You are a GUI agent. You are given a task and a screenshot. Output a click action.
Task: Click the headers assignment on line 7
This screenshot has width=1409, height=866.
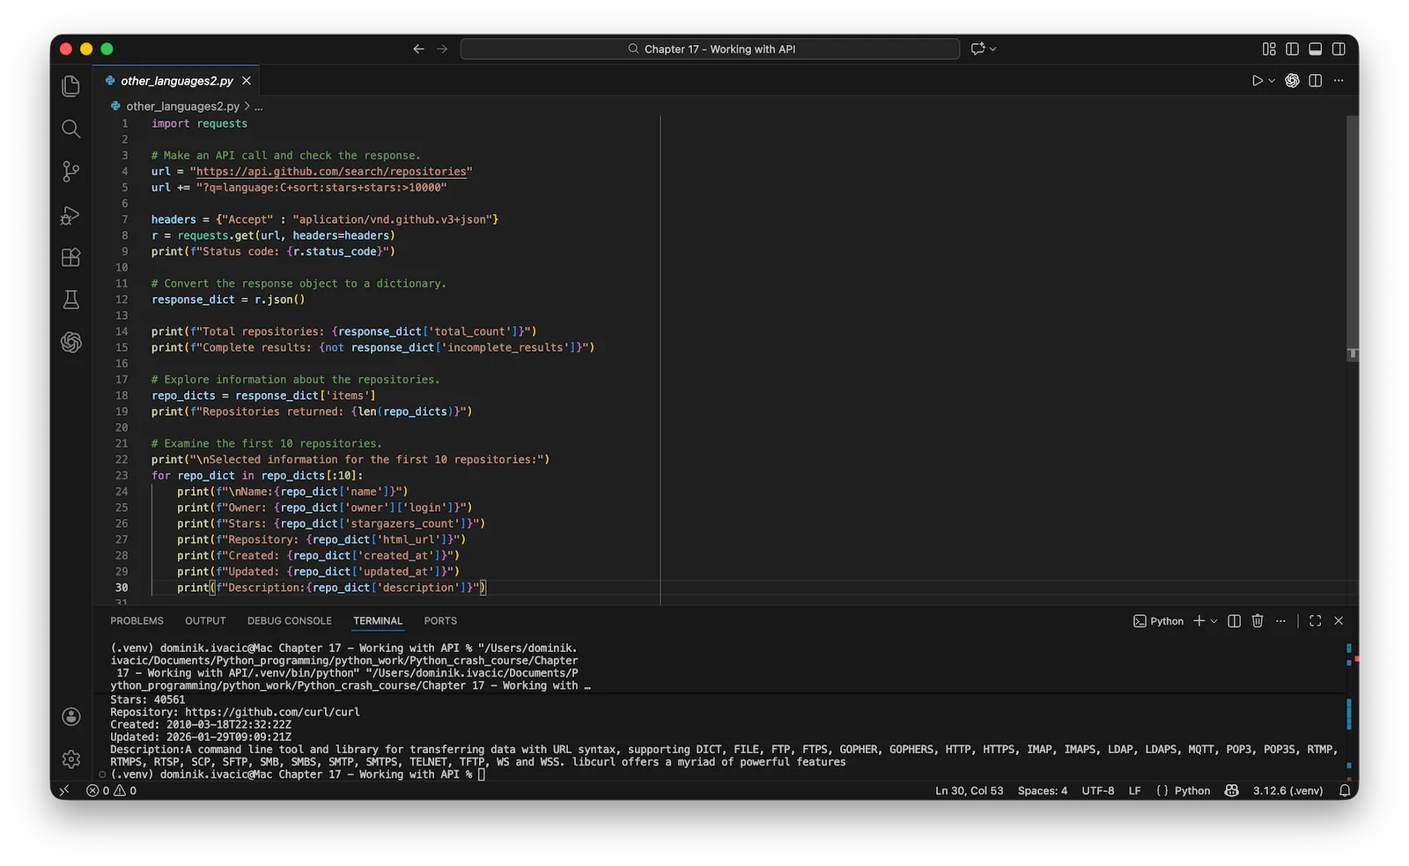point(325,219)
